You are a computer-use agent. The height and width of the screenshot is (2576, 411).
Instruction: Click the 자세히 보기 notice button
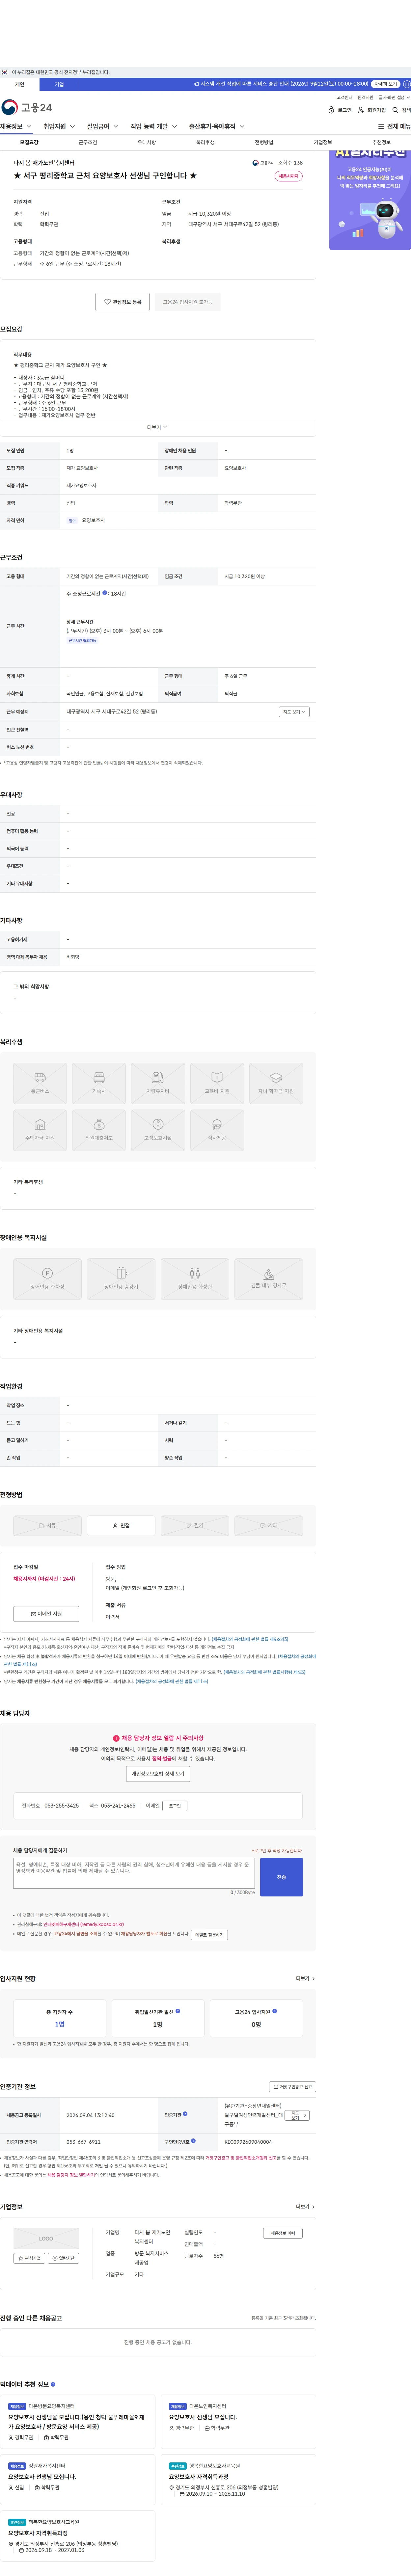[x=386, y=84]
